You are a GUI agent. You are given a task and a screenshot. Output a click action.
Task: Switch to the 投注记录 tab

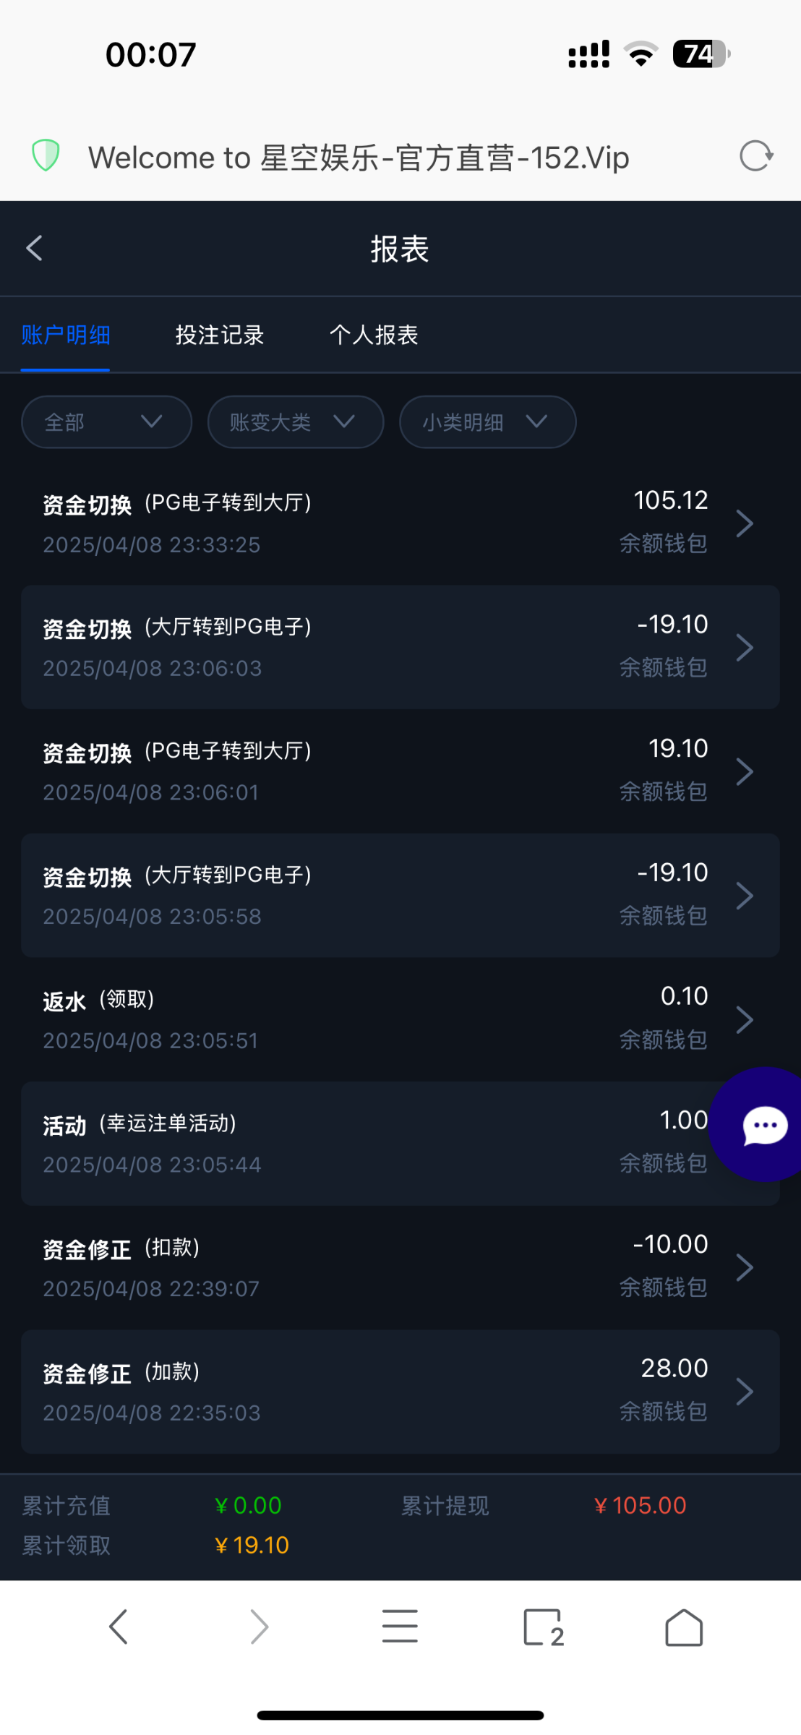click(x=220, y=335)
